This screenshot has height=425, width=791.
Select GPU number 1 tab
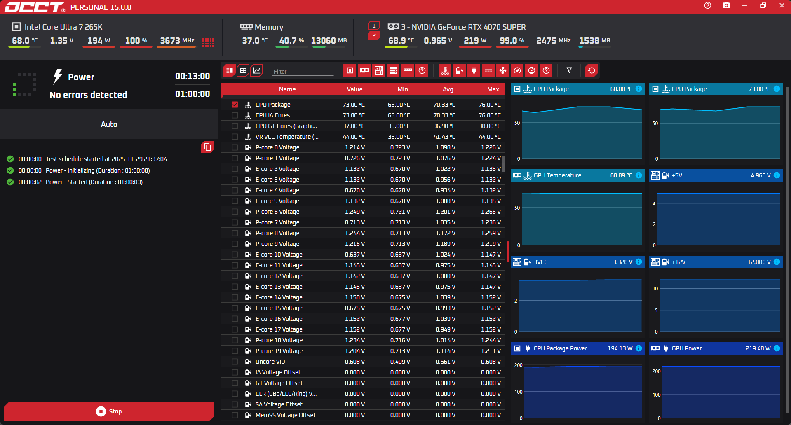tap(373, 26)
